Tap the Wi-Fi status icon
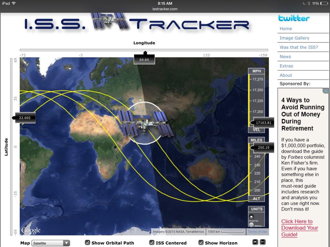 (14, 3)
